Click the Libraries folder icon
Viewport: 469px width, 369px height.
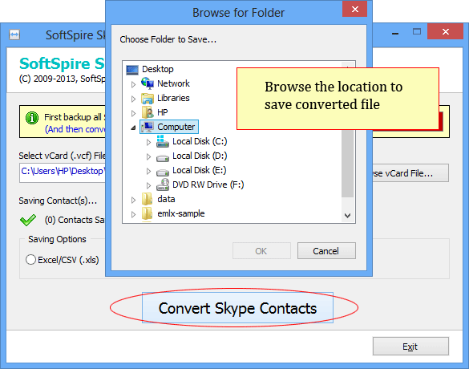[x=148, y=98]
